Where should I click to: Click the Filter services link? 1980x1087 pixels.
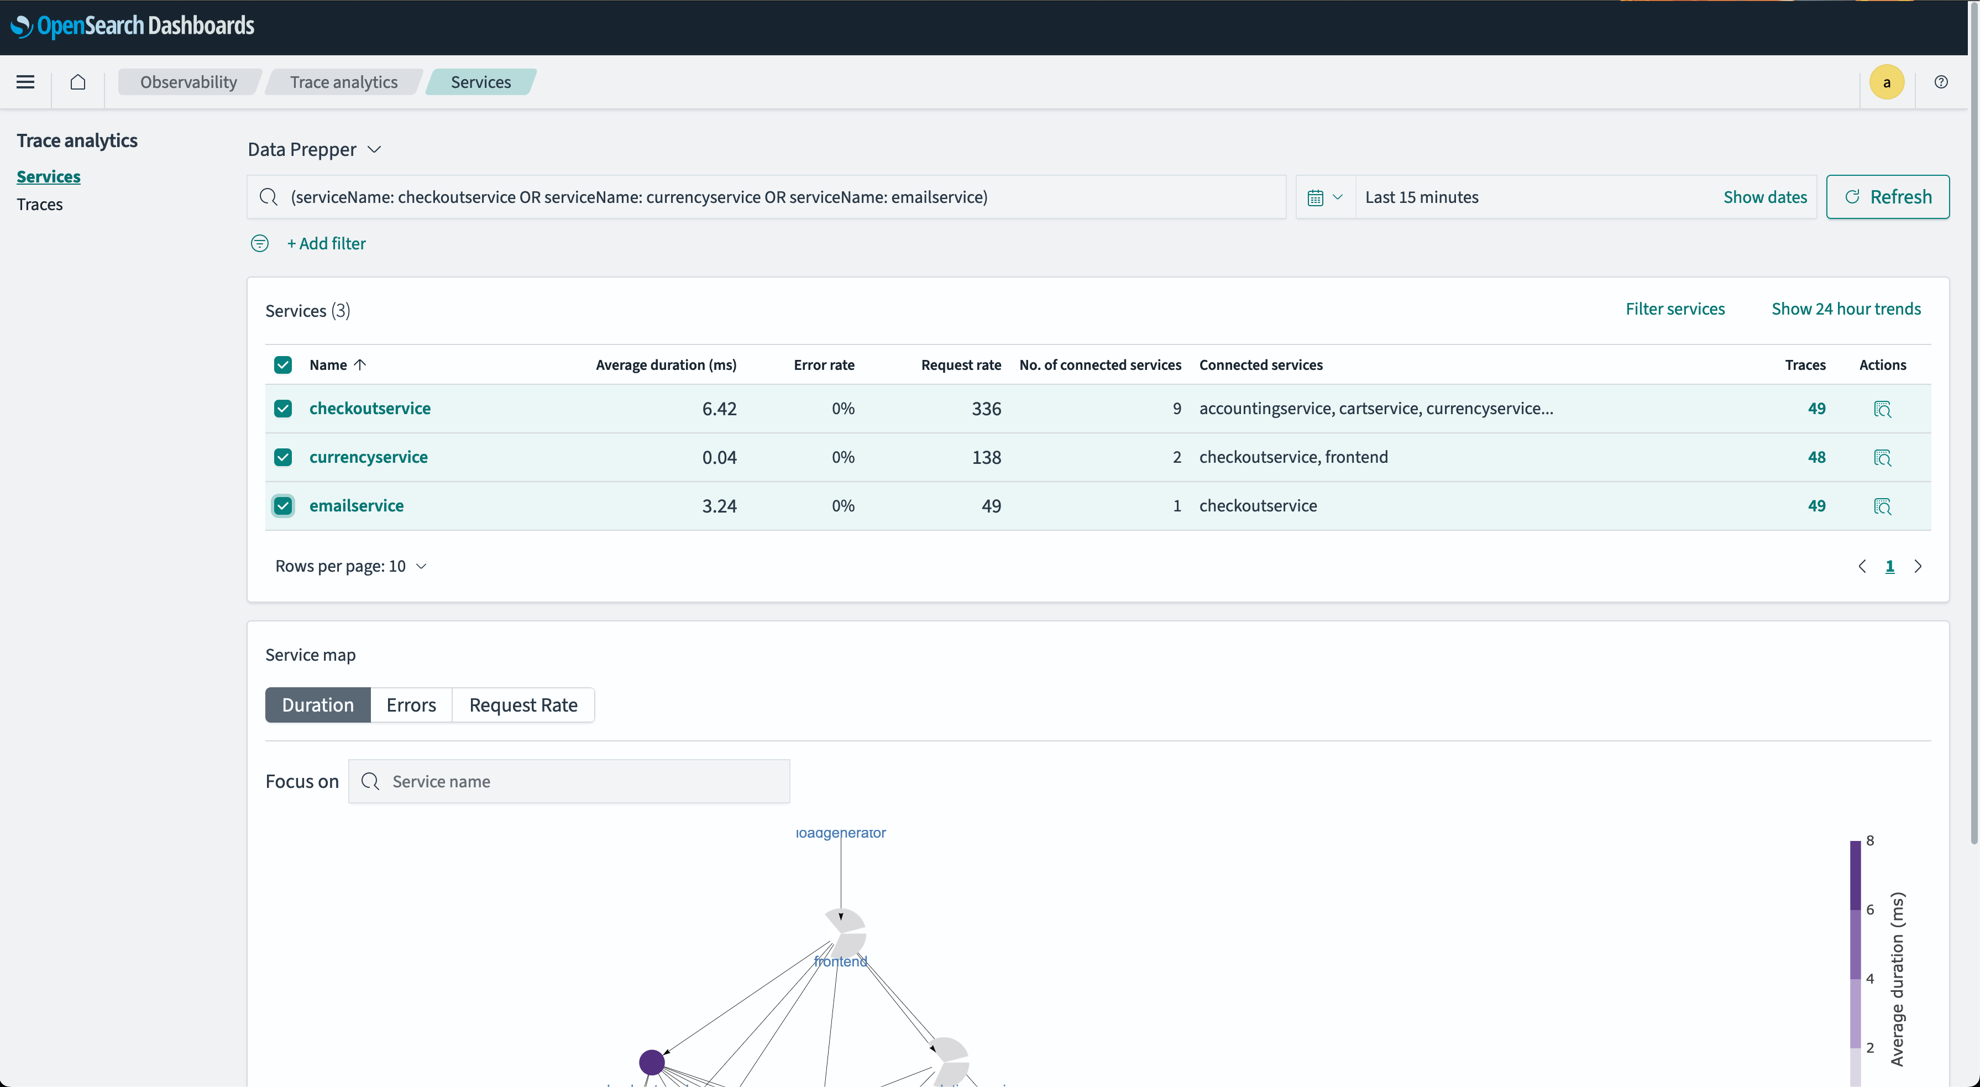point(1677,308)
